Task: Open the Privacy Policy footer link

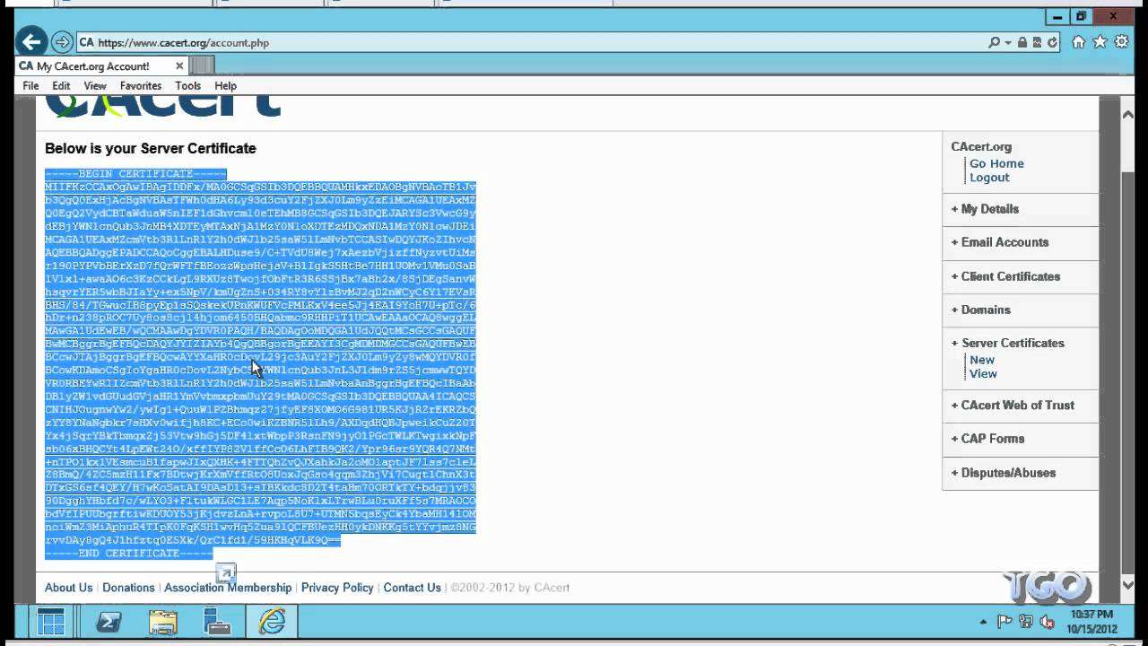Action: point(337,588)
